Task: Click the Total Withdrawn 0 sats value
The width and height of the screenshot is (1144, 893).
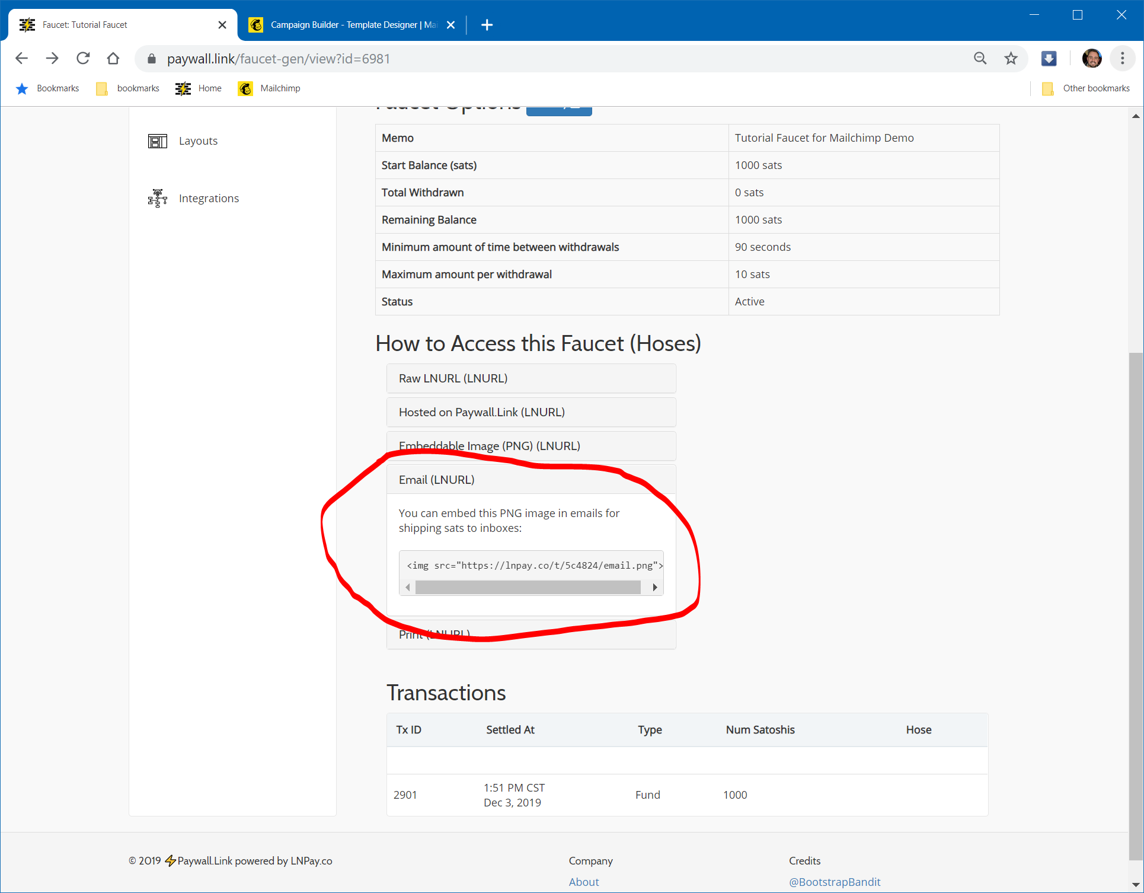Action: click(749, 193)
